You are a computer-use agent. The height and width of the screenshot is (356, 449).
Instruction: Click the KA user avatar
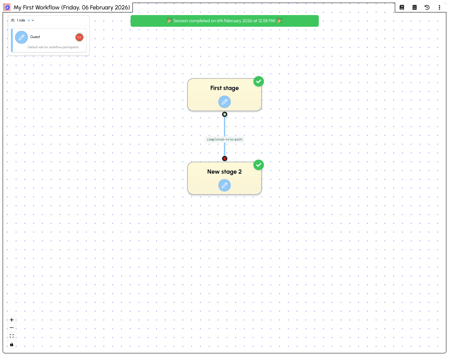coord(79,37)
